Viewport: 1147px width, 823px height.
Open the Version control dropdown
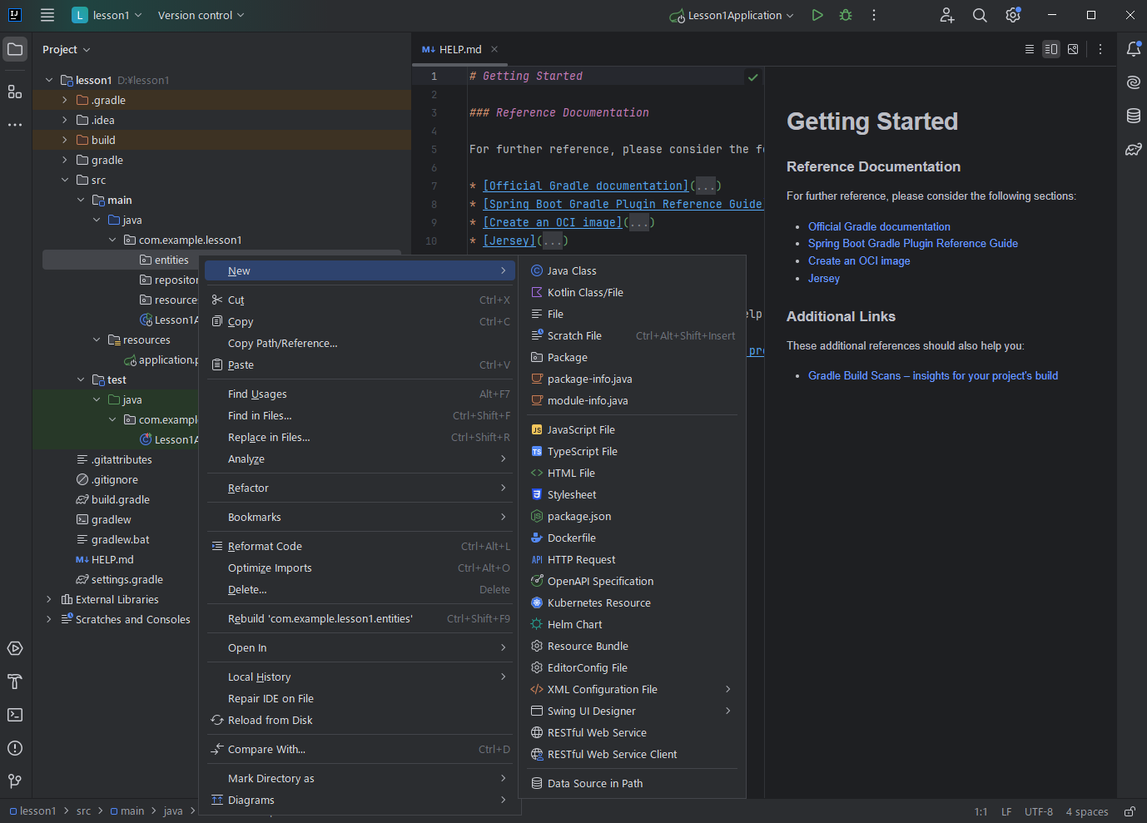tap(201, 15)
